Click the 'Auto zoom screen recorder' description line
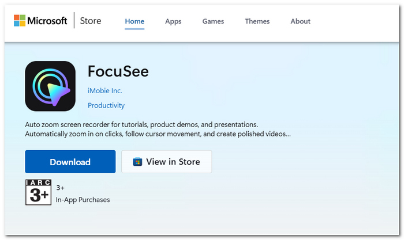 (141, 125)
